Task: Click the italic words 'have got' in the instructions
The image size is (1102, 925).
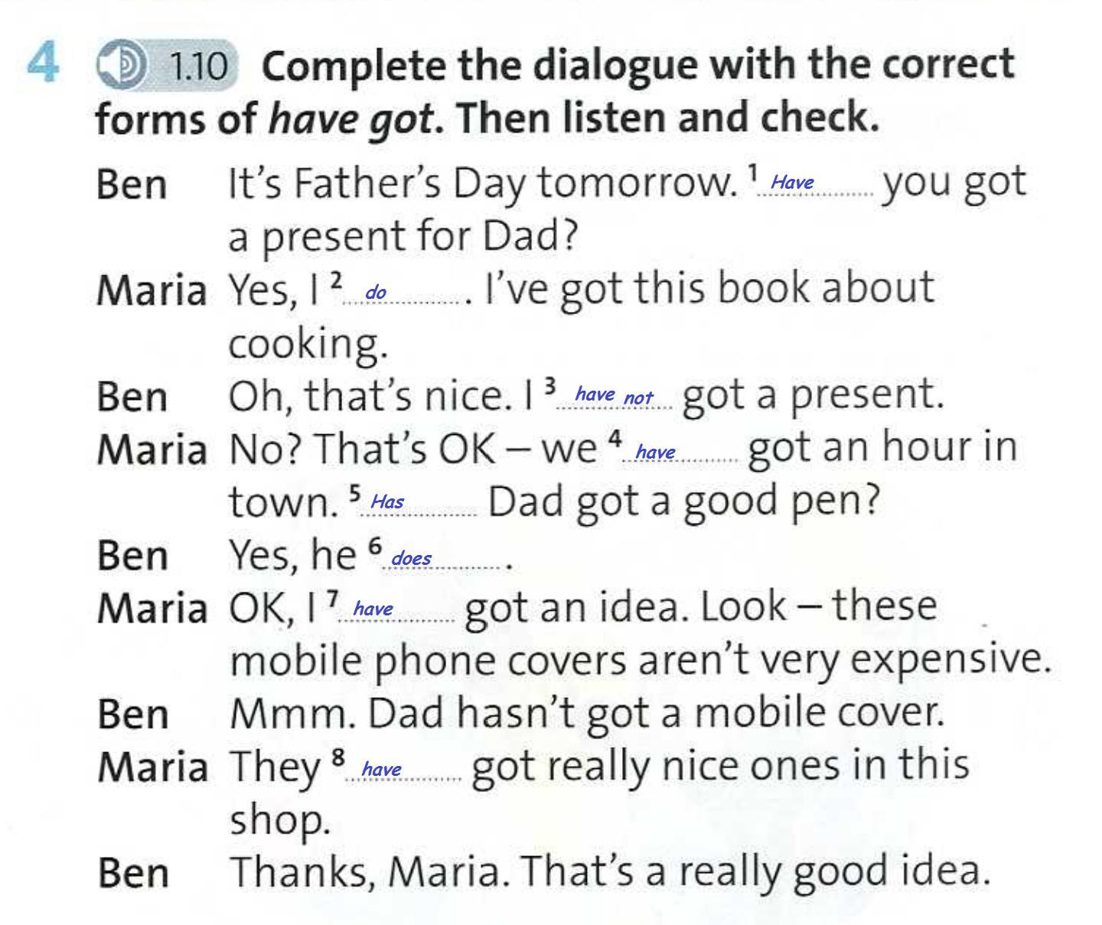Action: coord(351,120)
